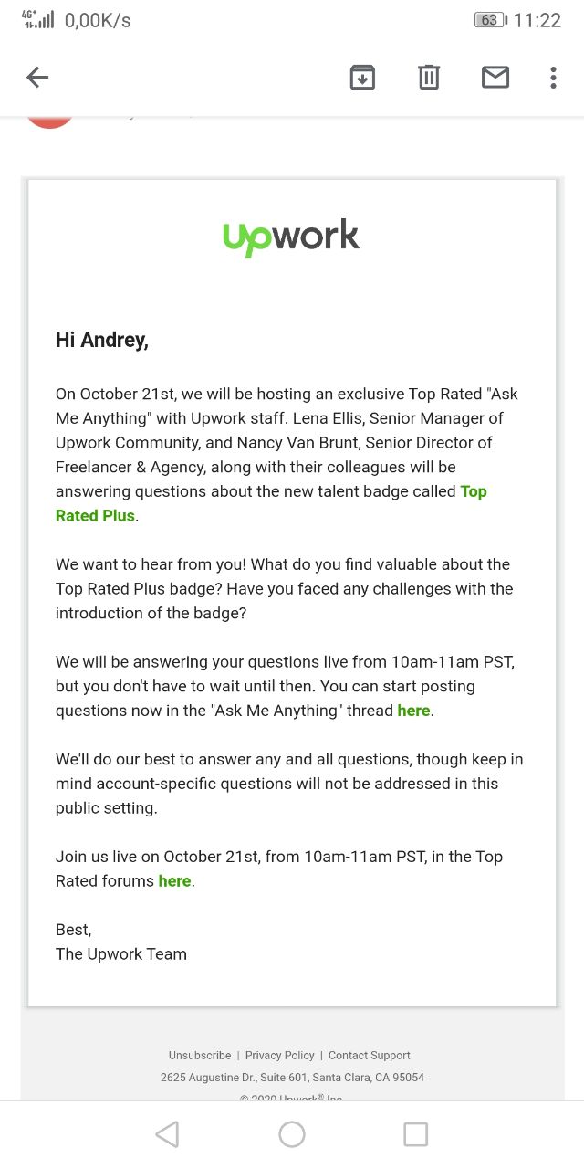Go back using the arrow icon
Image resolution: width=584 pixels, height=1169 pixels.
click(37, 78)
